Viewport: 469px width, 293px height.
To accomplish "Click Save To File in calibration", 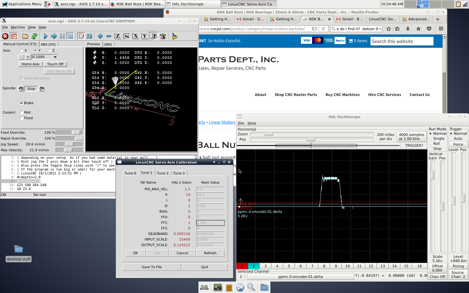I will (x=152, y=267).
